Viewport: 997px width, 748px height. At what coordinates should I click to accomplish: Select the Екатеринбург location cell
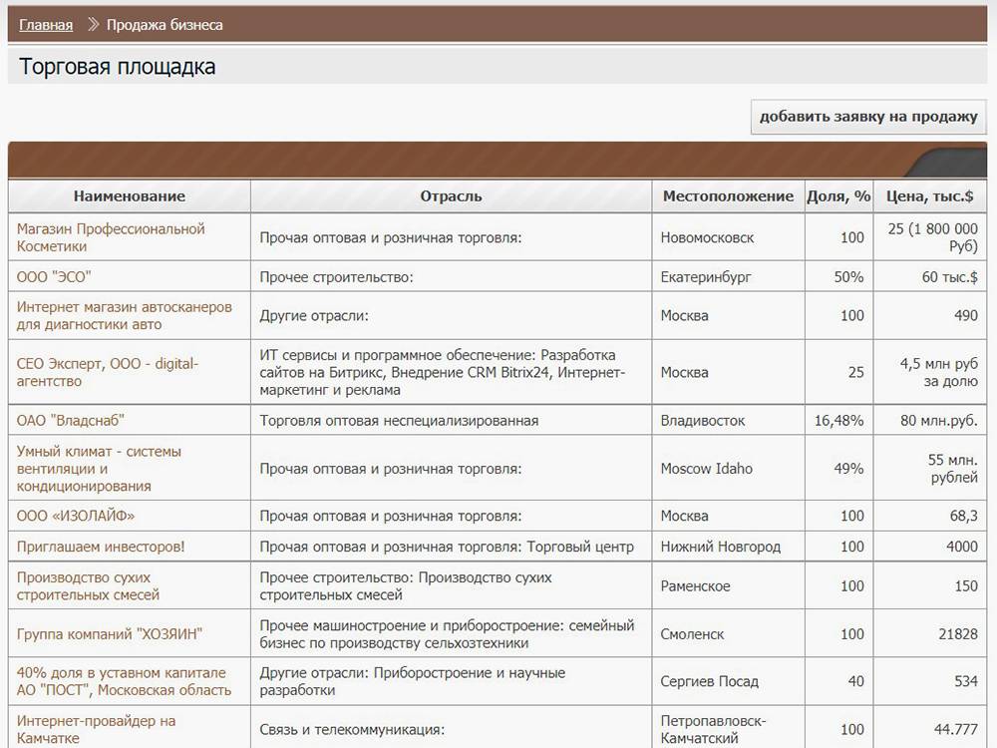728,276
